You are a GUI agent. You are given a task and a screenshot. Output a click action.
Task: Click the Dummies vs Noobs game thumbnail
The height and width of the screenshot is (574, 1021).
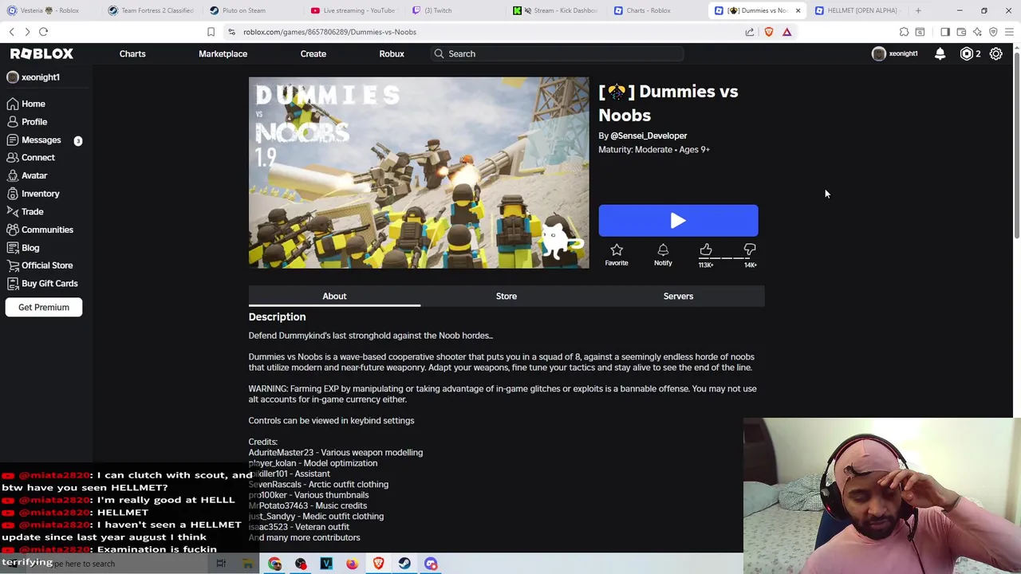point(419,172)
